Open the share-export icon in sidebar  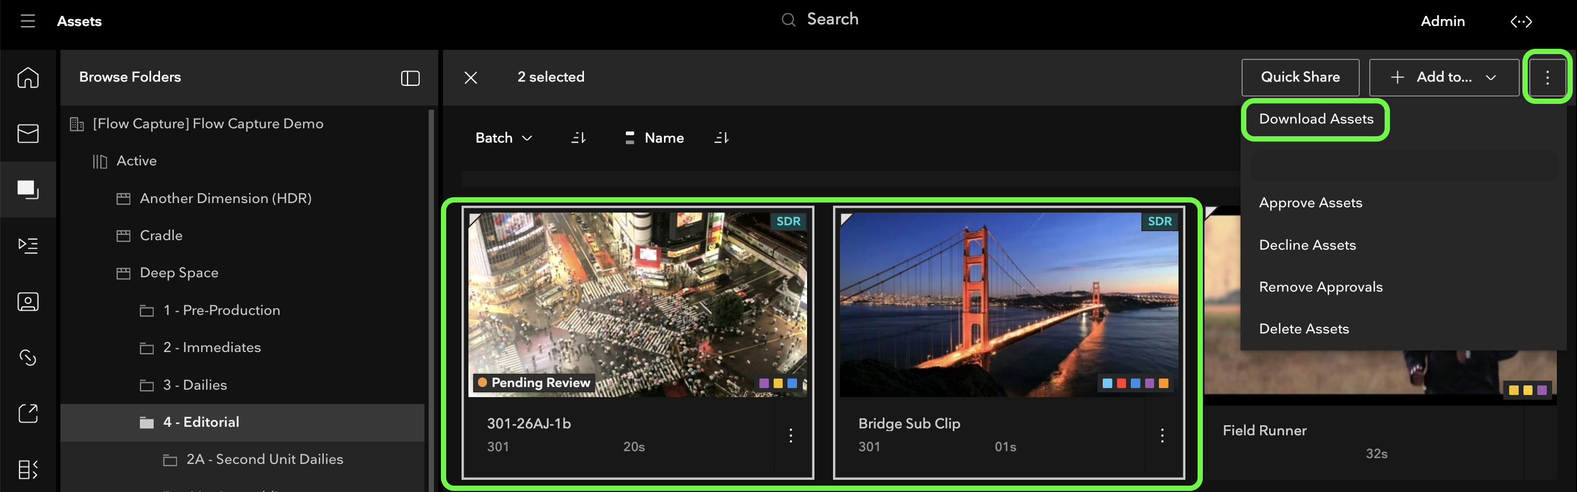click(x=28, y=414)
